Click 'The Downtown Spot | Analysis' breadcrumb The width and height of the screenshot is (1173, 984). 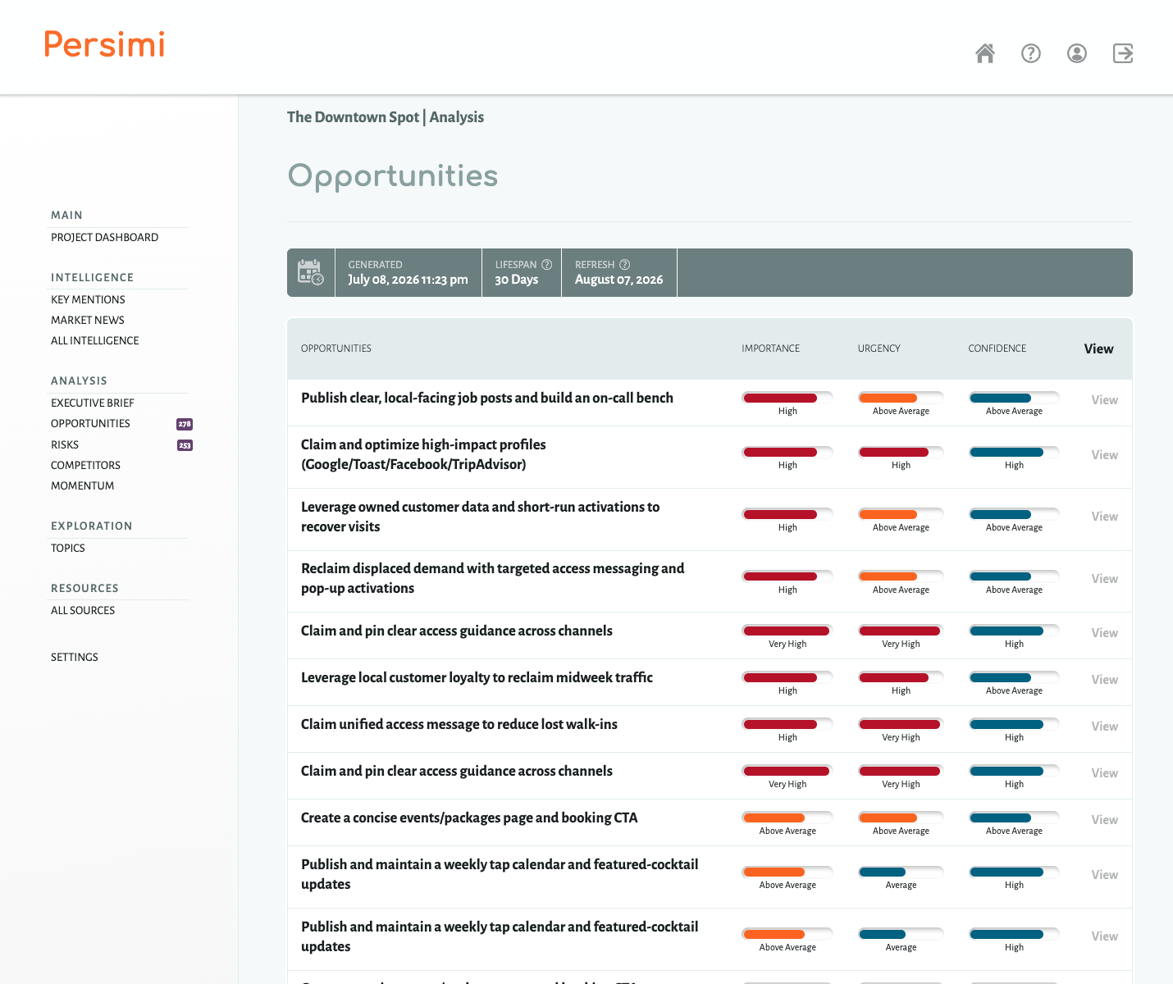[x=386, y=117]
